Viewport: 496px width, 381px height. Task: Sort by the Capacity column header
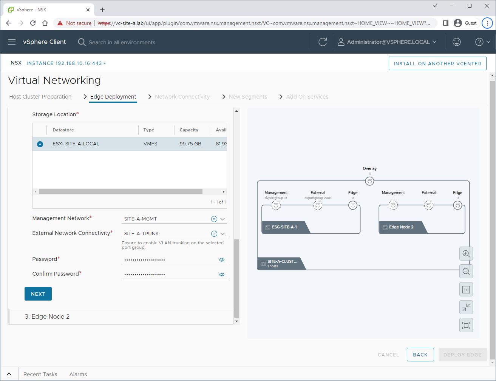point(189,130)
